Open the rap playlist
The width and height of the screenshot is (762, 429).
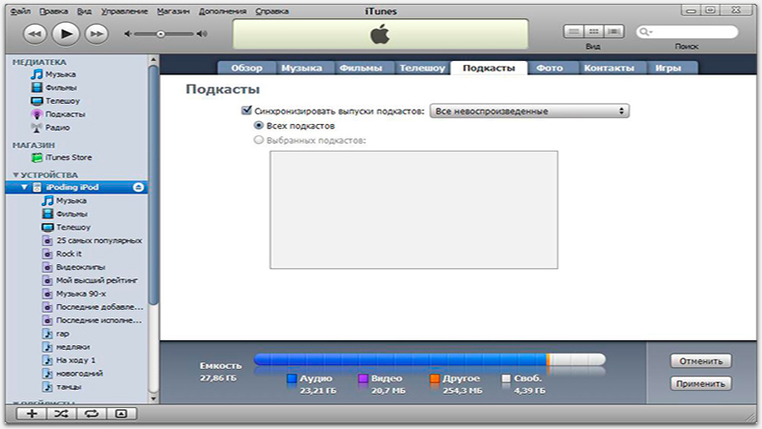point(55,334)
